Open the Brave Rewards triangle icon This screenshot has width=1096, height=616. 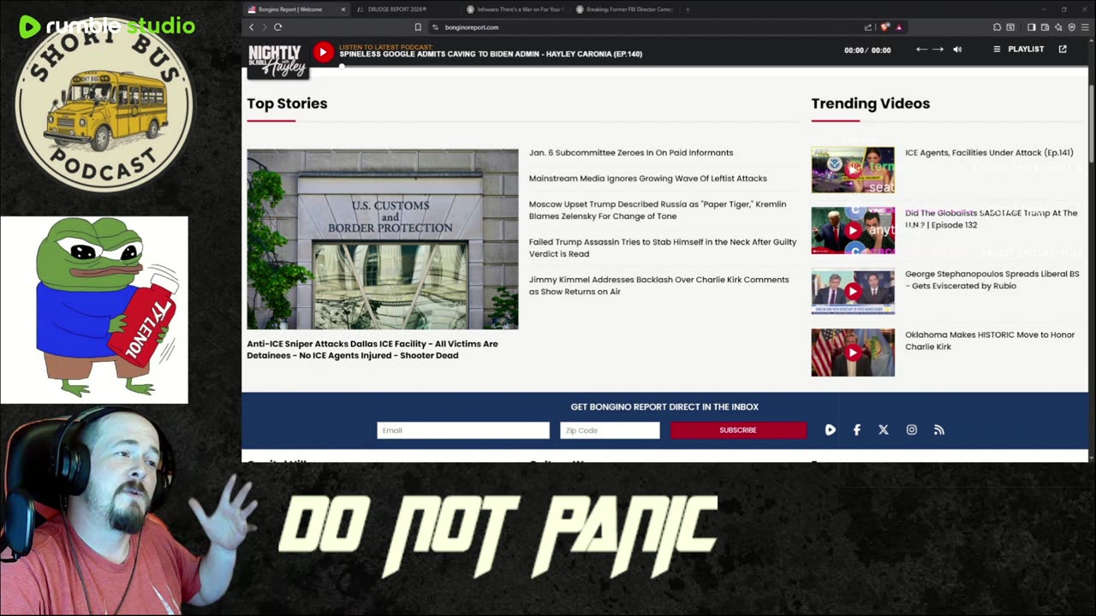coord(898,27)
